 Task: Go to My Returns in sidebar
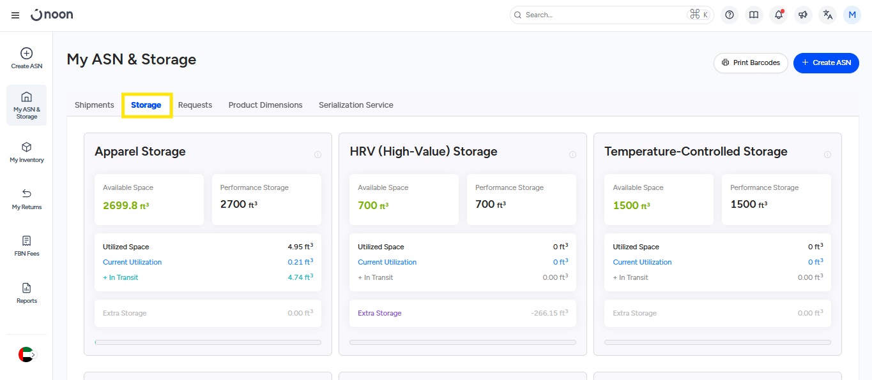[x=27, y=199]
